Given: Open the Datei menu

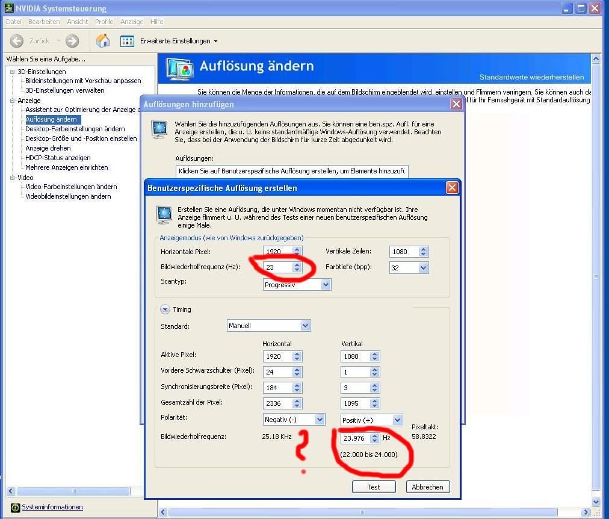Looking at the screenshot, I should 14,22.
